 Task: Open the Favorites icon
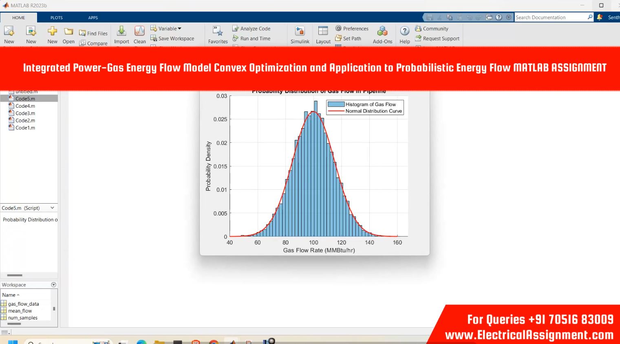218,32
